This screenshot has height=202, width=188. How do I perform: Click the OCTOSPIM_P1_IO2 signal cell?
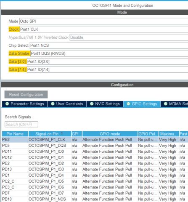pos(50,163)
